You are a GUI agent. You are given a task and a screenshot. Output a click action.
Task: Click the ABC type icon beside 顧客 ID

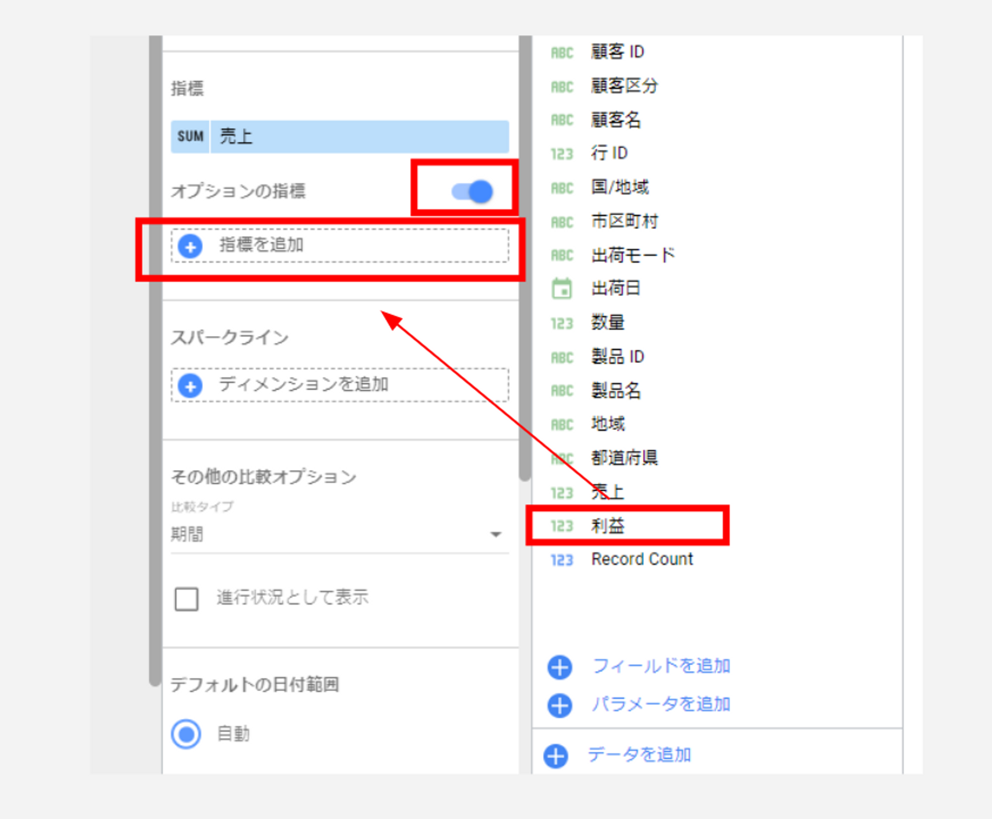562,53
